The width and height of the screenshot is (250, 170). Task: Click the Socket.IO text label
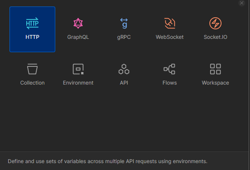[215, 37]
